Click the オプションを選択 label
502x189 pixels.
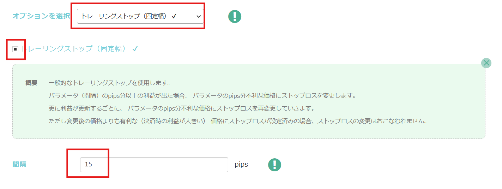41,16
